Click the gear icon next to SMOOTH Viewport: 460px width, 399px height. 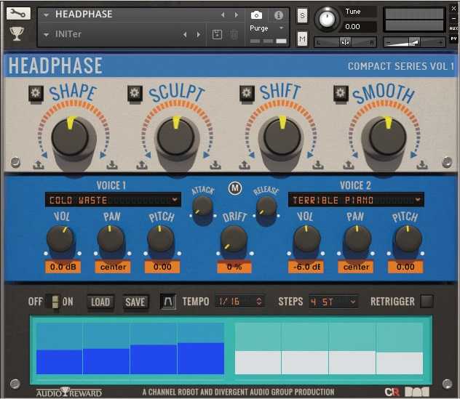tap(340, 92)
